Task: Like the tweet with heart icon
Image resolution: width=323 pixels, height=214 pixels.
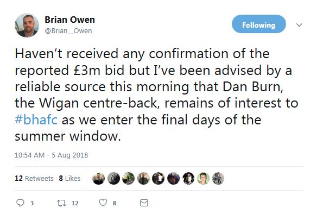Action: point(103,203)
